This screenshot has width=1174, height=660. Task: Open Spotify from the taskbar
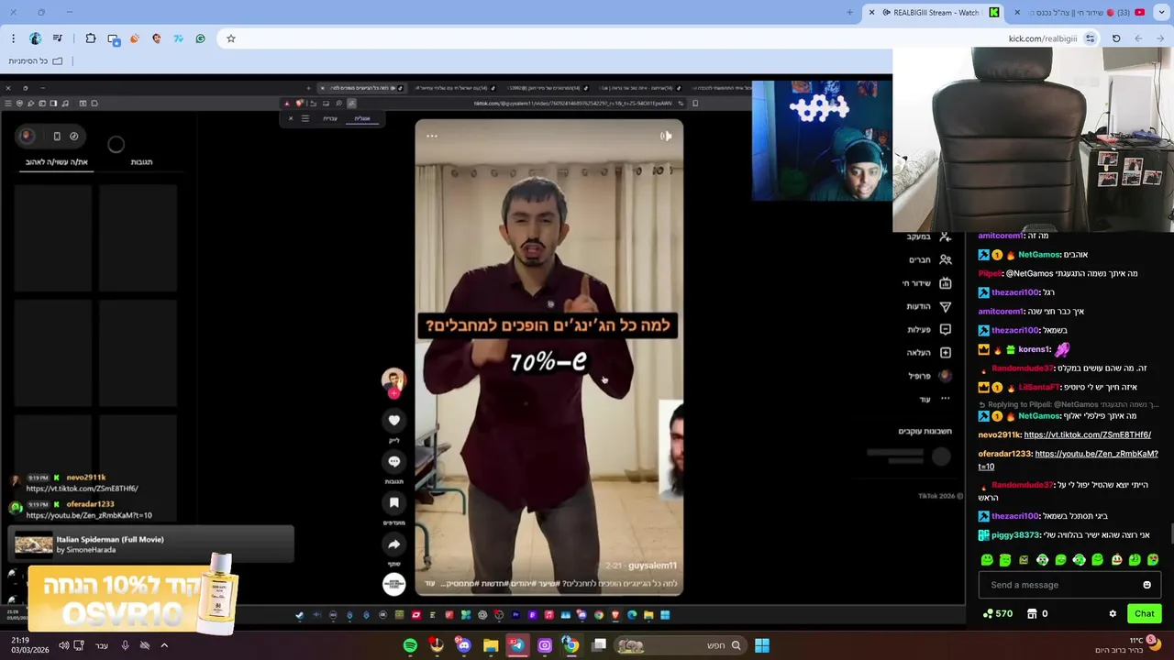pos(410,645)
